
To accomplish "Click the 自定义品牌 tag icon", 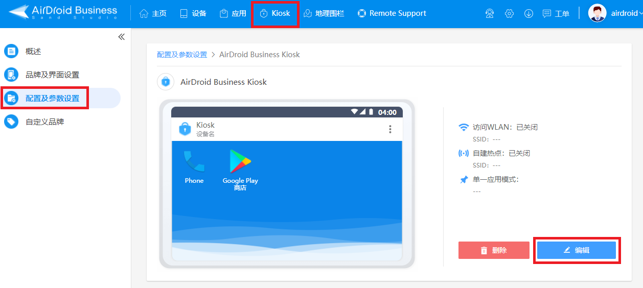I will click(11, 122).
